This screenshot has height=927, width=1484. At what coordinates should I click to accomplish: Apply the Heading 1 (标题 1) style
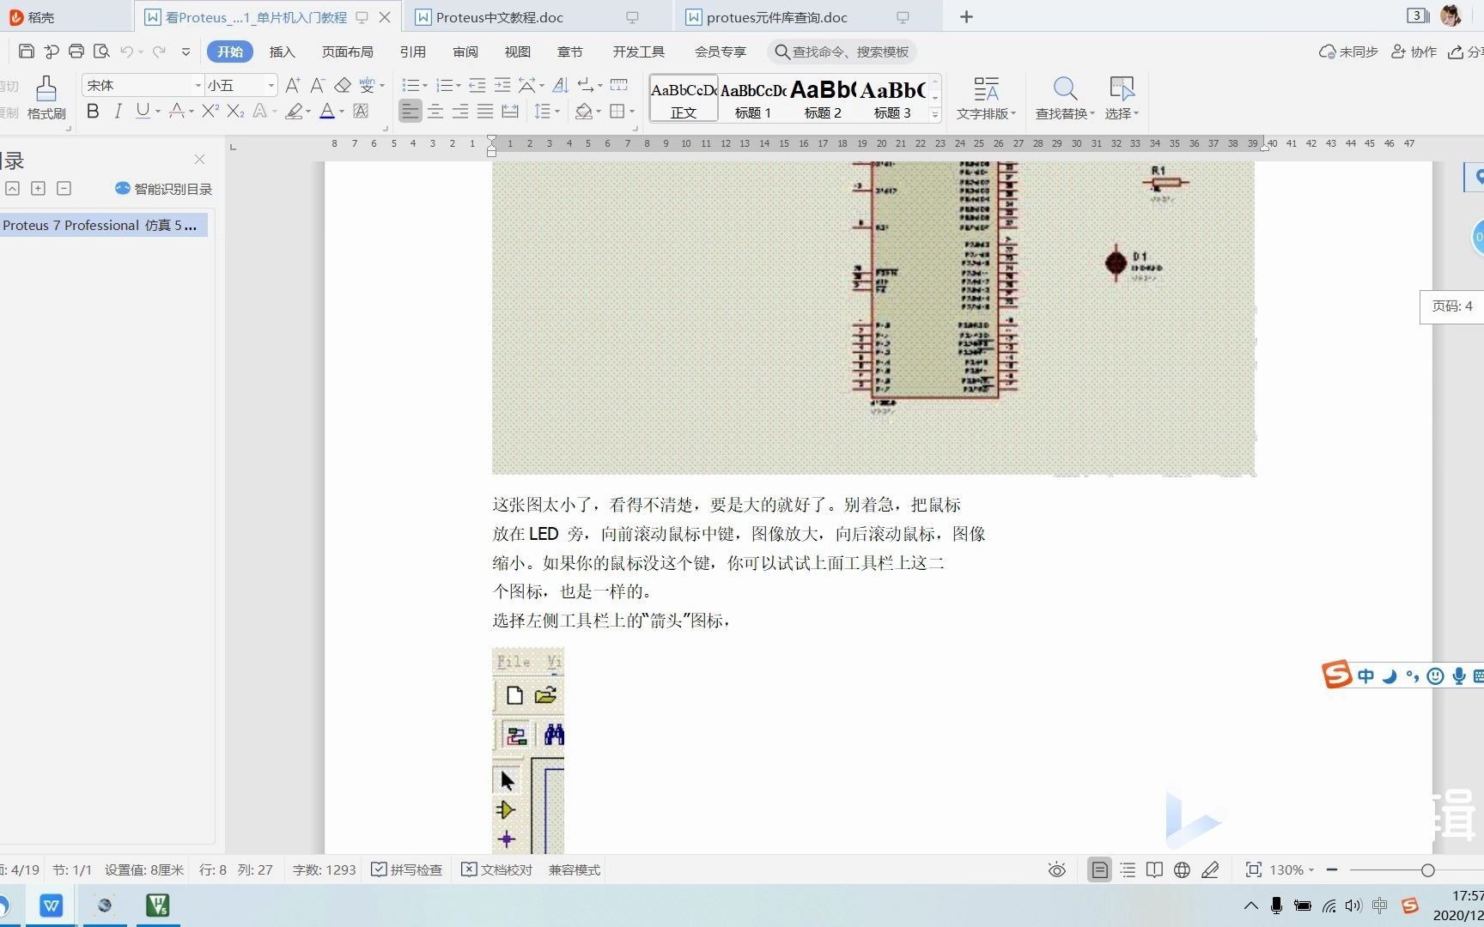(753, 98)
